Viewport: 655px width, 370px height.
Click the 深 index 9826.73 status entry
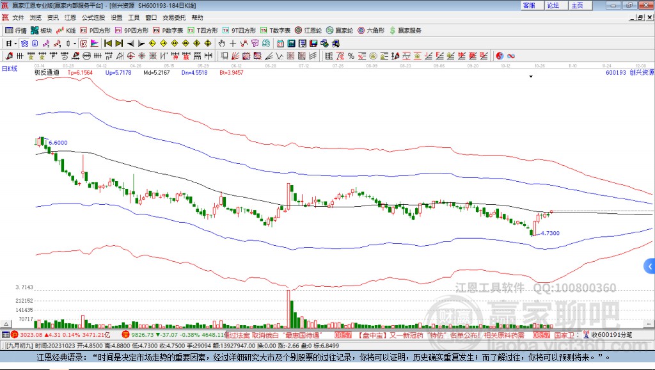tap(173, 335)
